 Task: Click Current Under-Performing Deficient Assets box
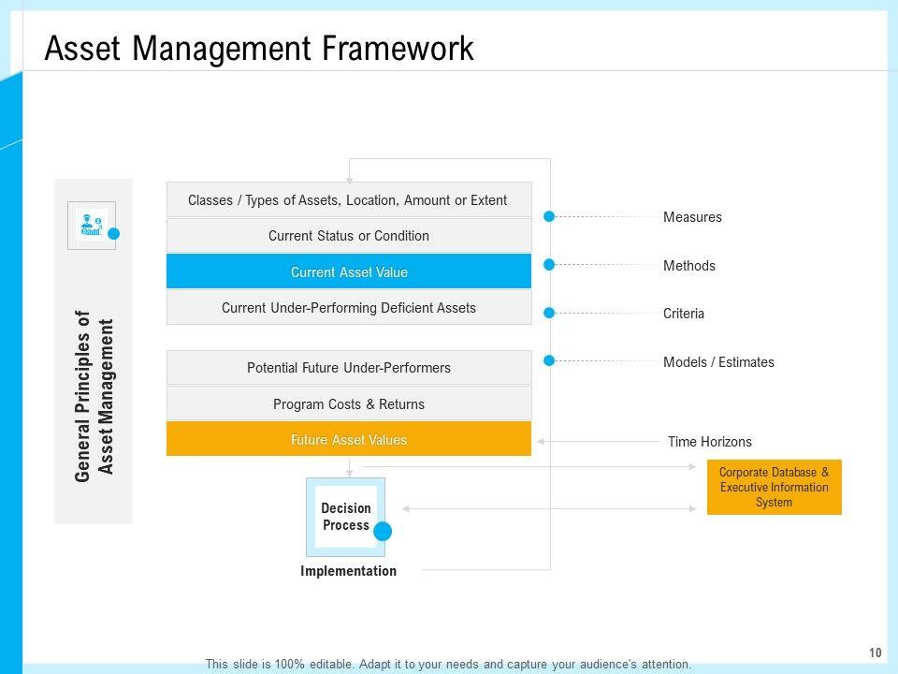point(349,307)
